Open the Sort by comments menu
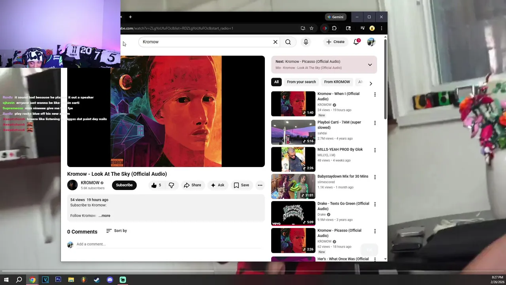Screen dimensions: 506x285 click(x=117, y=231)
